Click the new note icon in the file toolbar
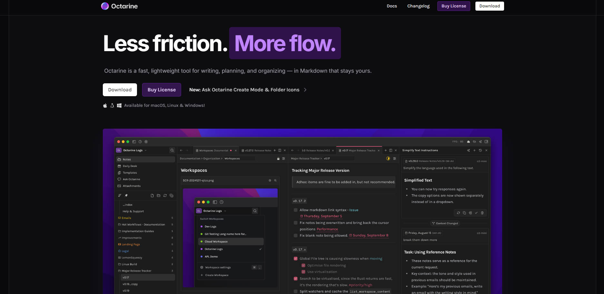 [152, 196]
